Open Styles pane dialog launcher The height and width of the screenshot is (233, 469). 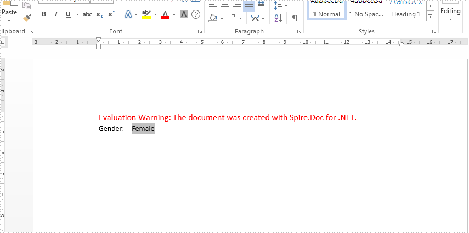434,31
